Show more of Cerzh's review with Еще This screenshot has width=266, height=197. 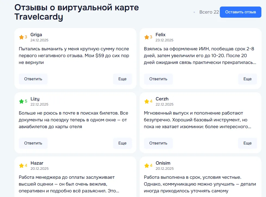248,143
